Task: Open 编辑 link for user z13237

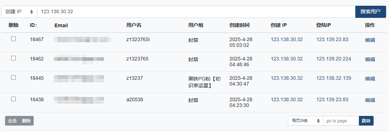Action: click(x=370, y=79)
